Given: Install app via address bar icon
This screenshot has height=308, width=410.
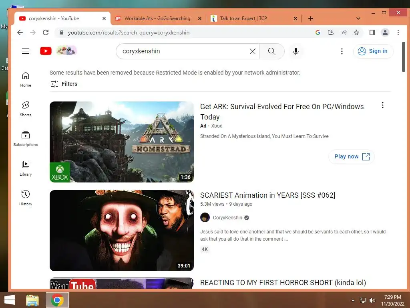Looking at the screenshot, I should click(330, 32).
